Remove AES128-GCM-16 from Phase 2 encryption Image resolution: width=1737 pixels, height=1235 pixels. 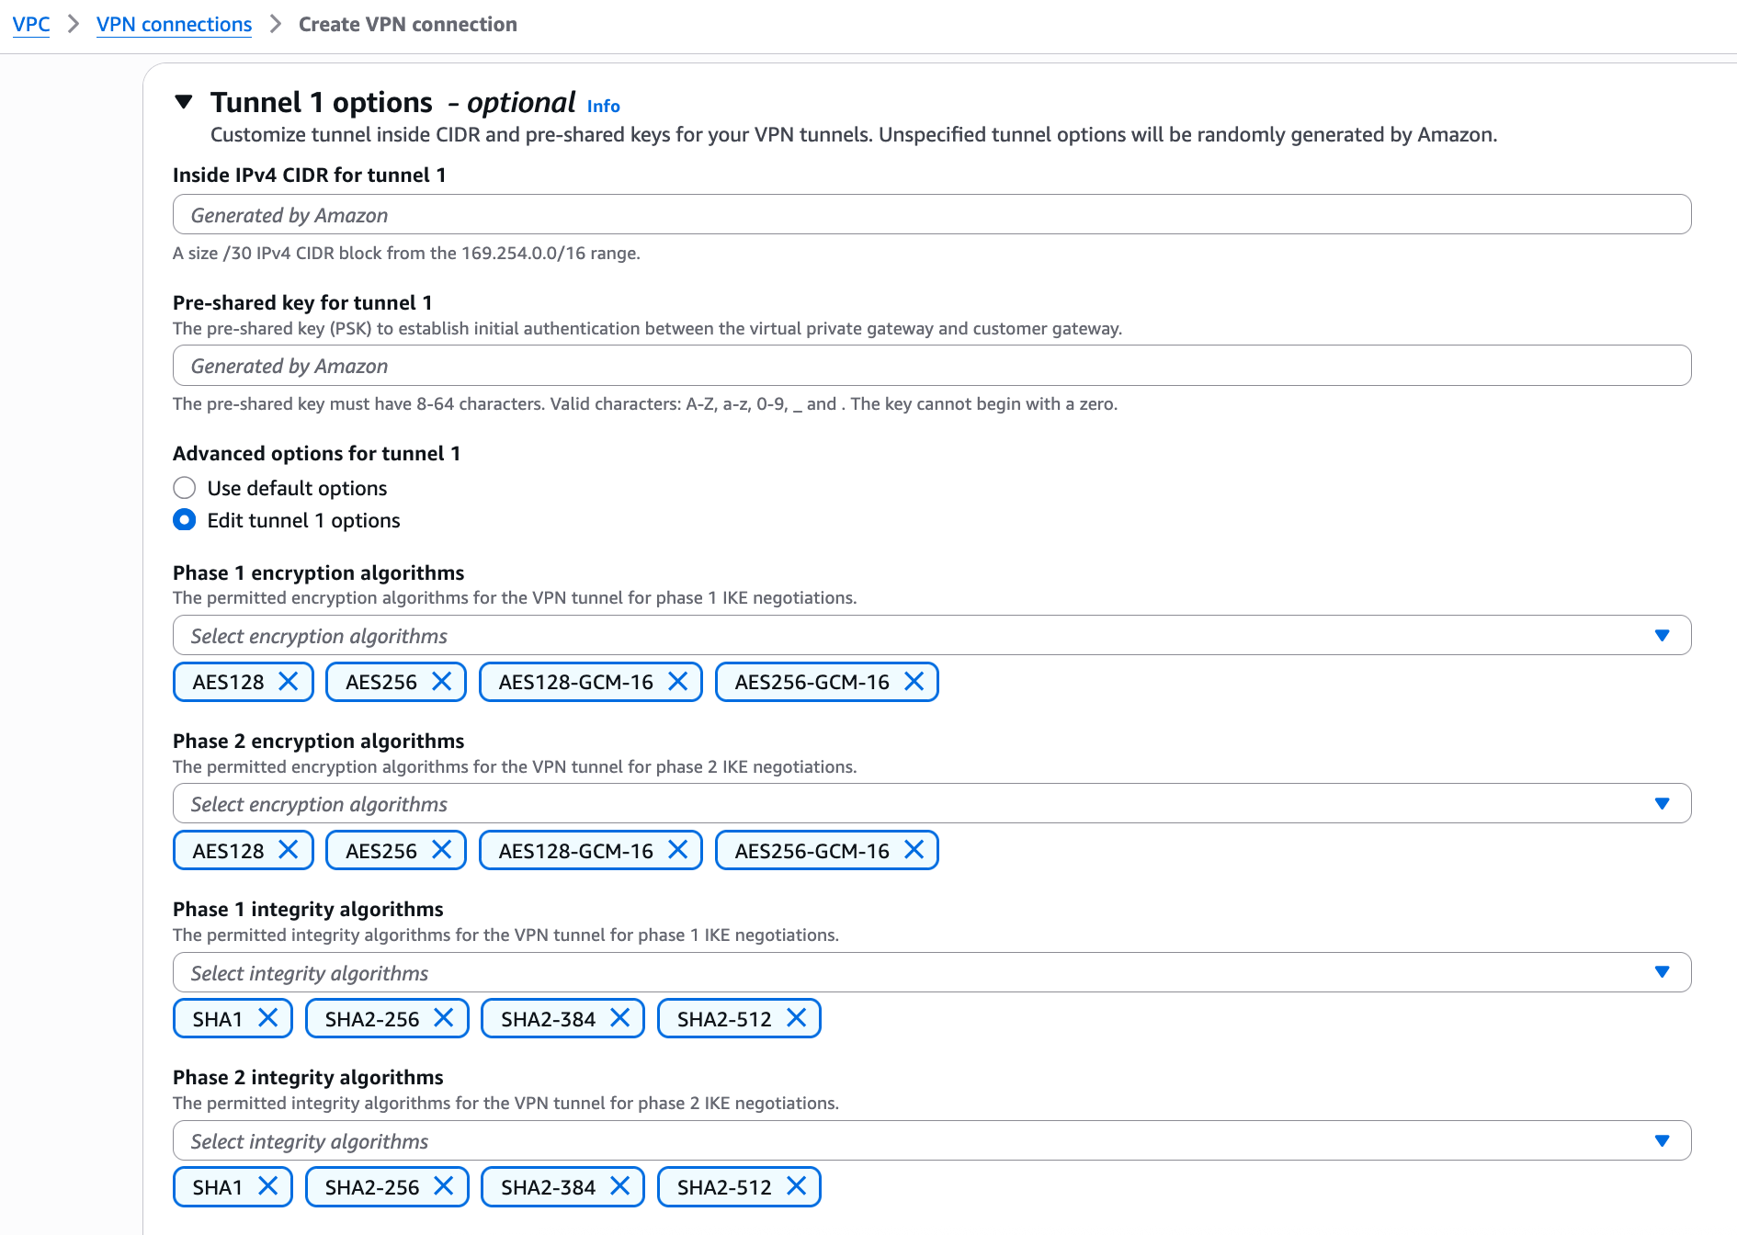pos(677,850)
